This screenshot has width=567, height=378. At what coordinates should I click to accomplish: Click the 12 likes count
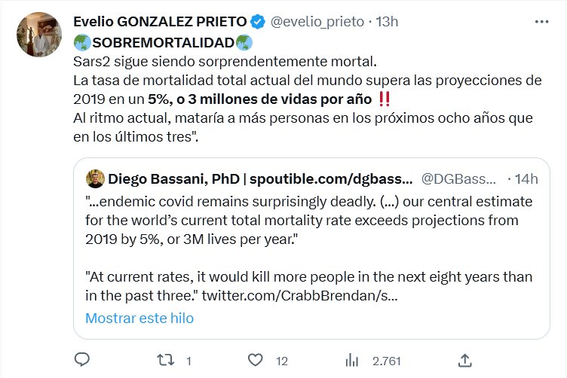pyautogui.click(x=282, y=361)
